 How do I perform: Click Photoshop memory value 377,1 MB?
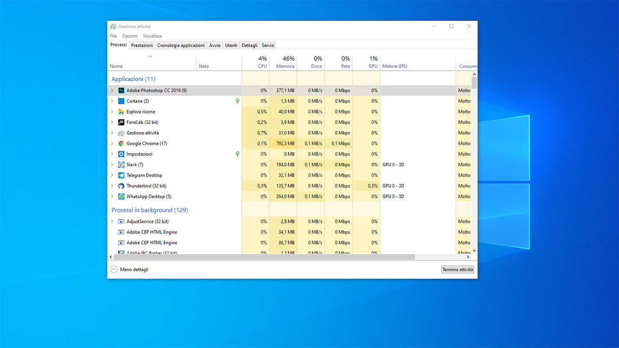285,90
